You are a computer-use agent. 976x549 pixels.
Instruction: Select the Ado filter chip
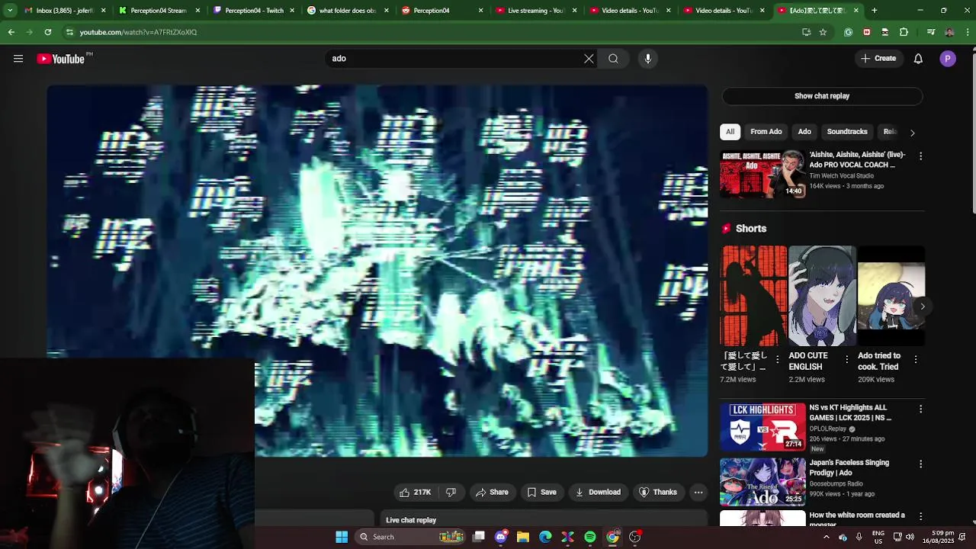[x=804, y=132]
